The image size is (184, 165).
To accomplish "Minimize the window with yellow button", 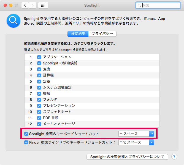I will point(11,5).
